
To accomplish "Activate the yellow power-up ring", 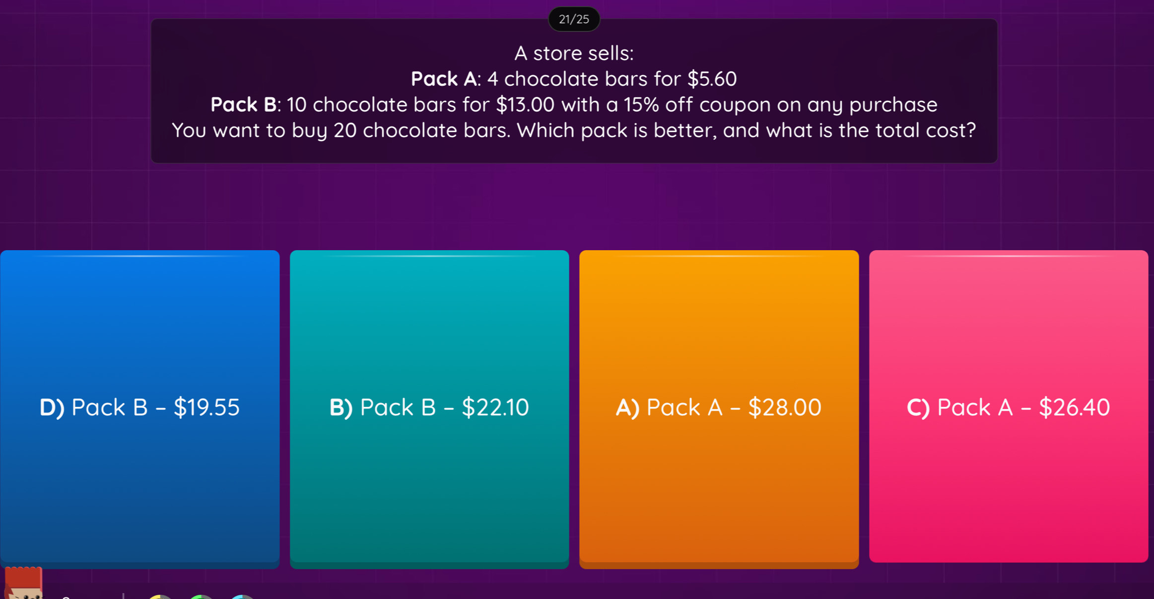I will [x=160, y=596].
